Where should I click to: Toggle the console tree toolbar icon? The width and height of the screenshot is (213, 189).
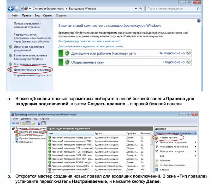[28, 123]
